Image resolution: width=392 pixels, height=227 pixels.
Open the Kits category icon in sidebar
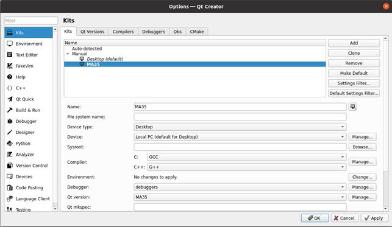coord(10,32)
